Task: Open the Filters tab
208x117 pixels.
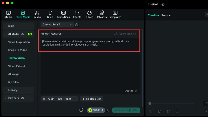Action: click(89, 15)
